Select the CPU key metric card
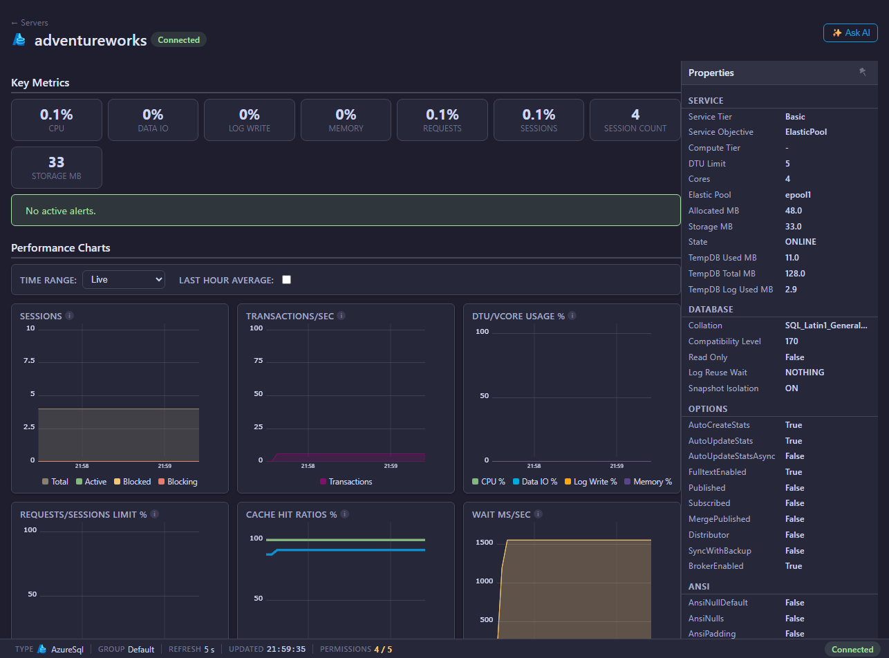This screenshot has width=889, height=658. tap(57, 120)
